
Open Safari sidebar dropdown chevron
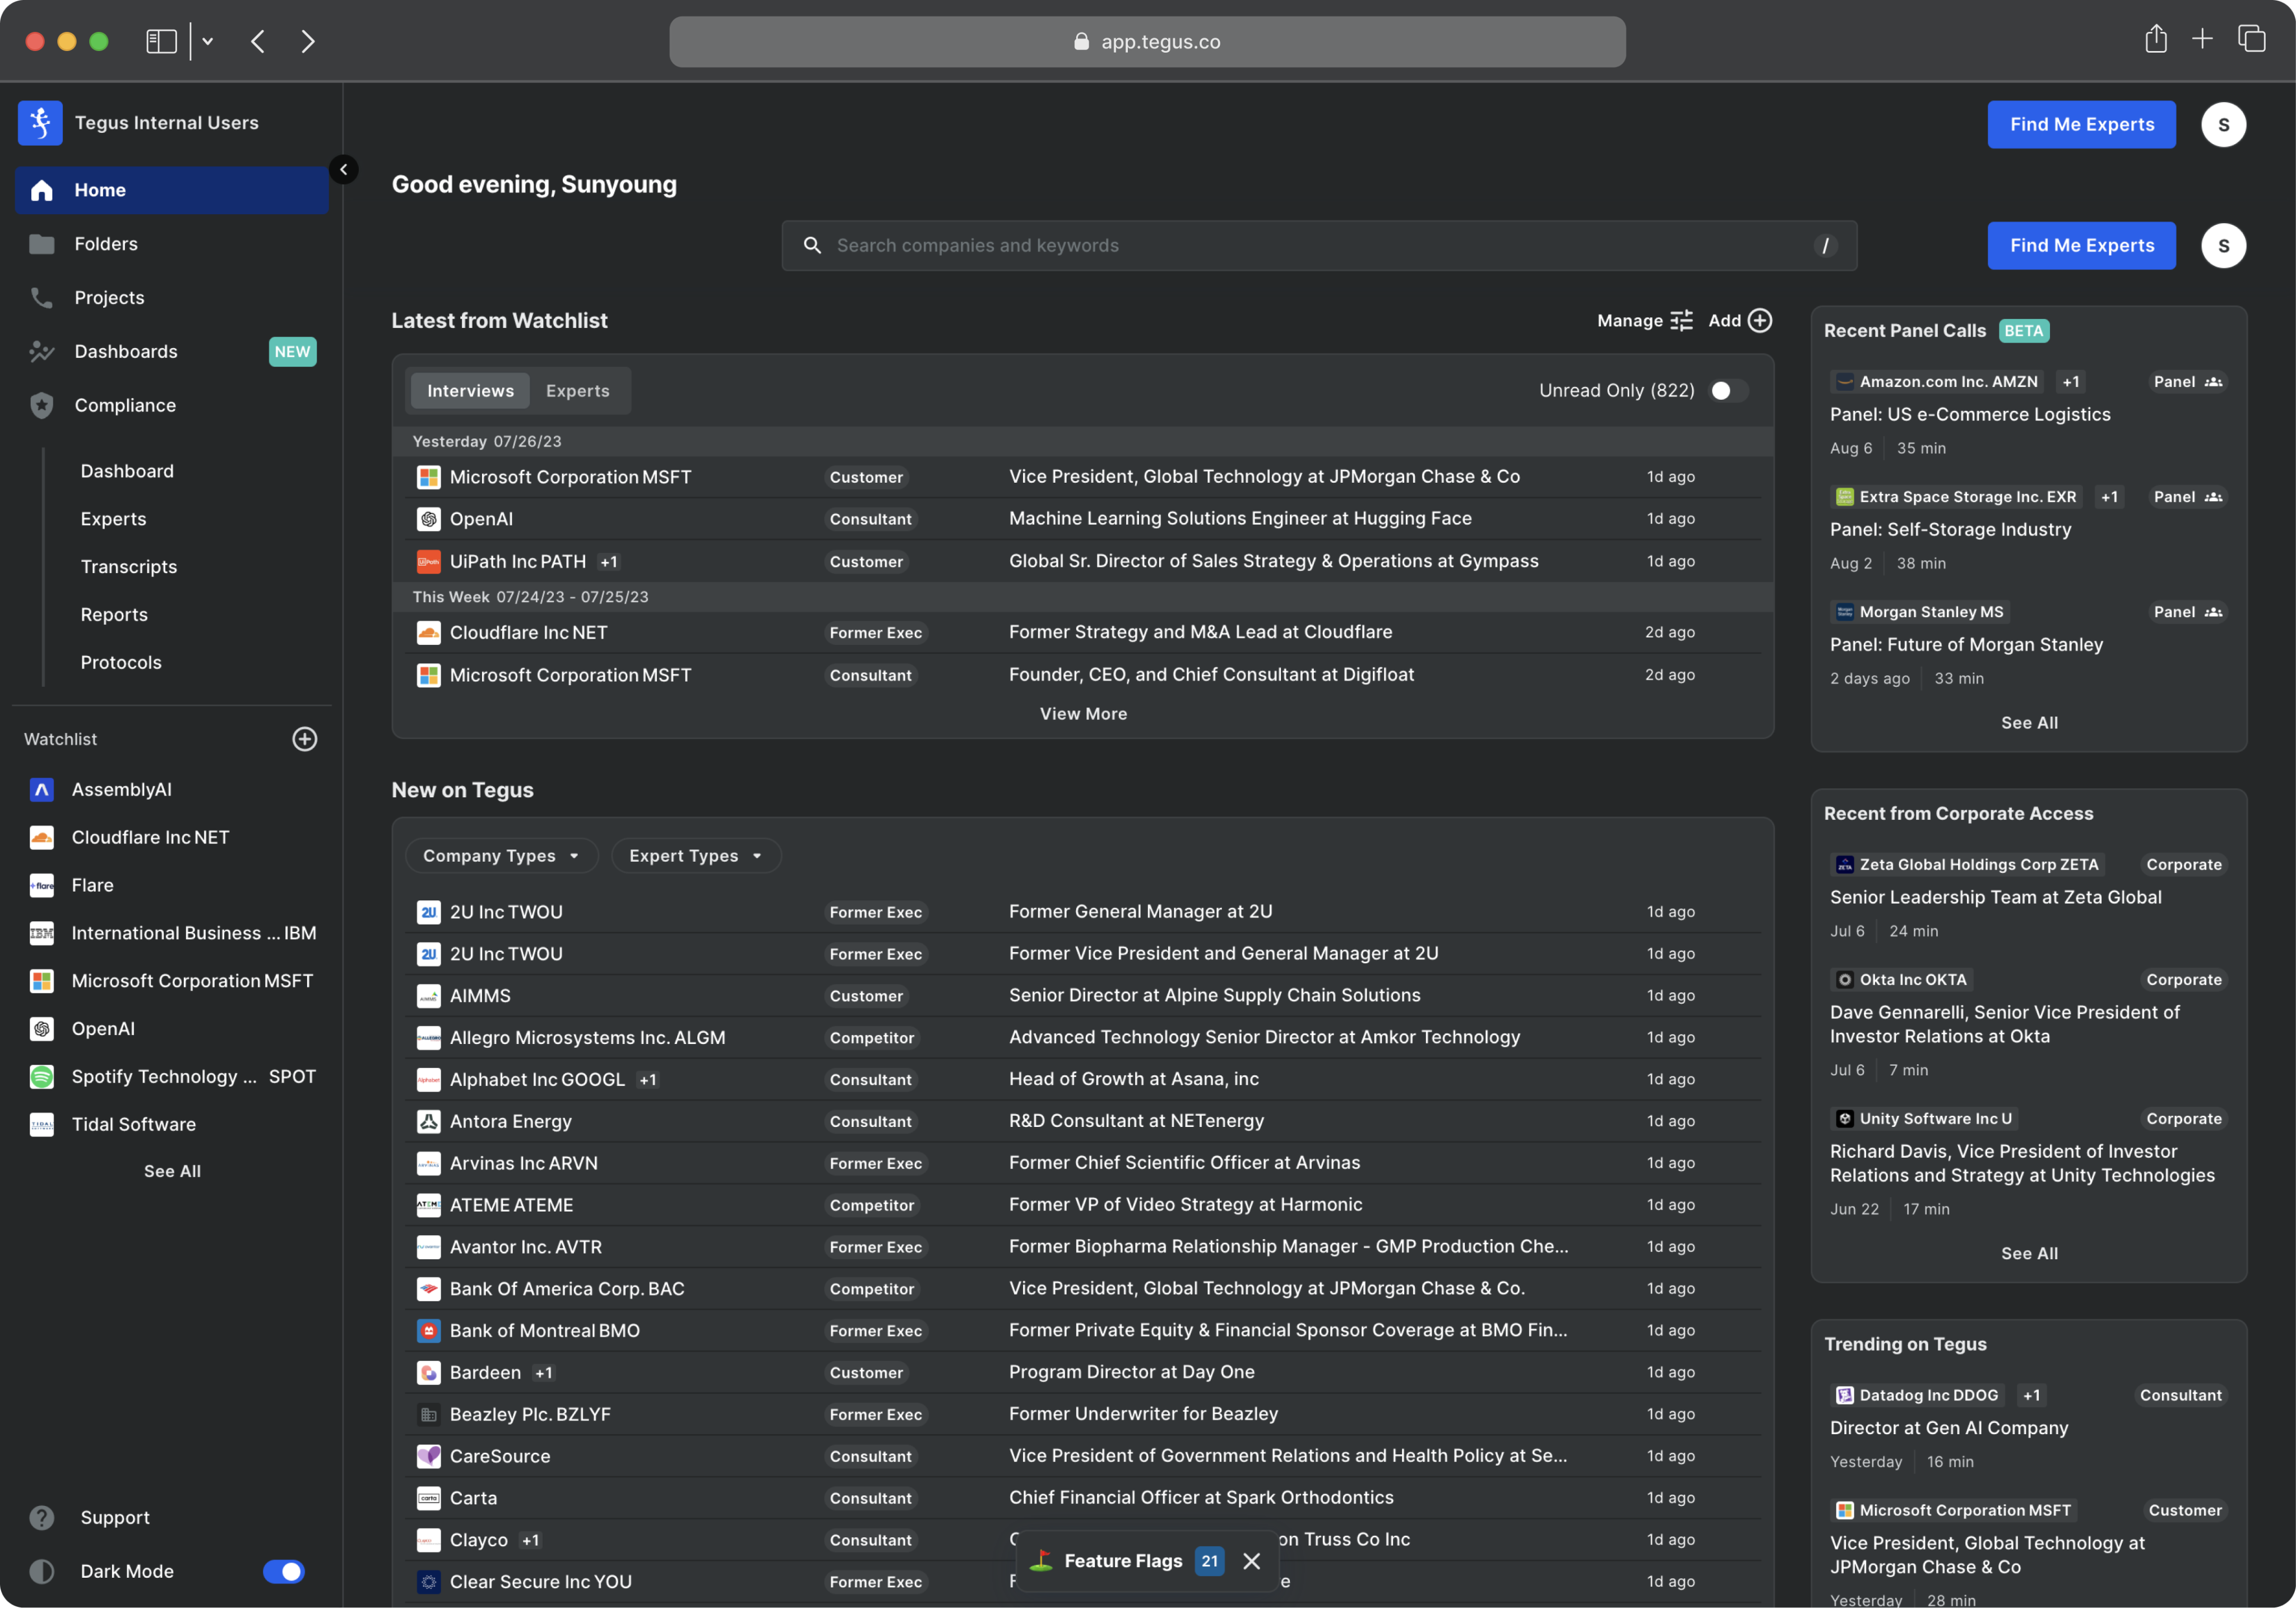208,42
